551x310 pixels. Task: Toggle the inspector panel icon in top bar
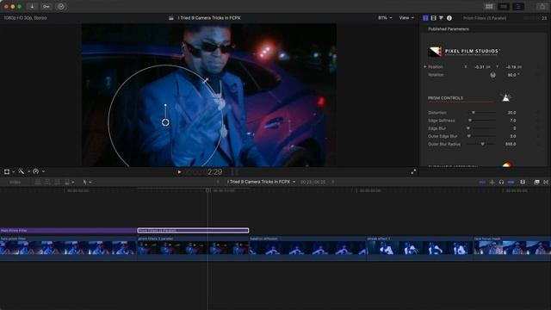[518, 6]
